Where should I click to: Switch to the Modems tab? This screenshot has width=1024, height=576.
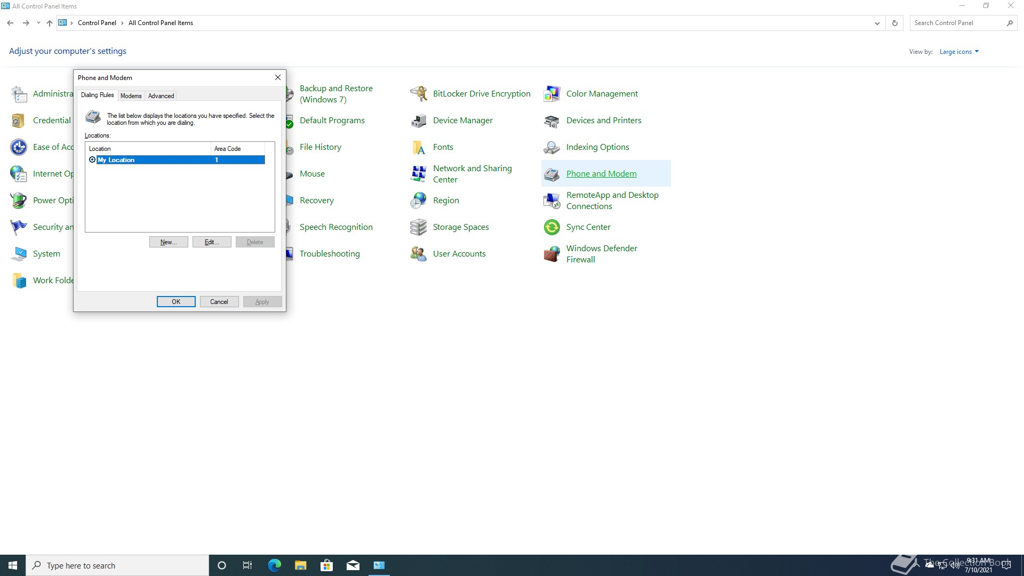131,96
